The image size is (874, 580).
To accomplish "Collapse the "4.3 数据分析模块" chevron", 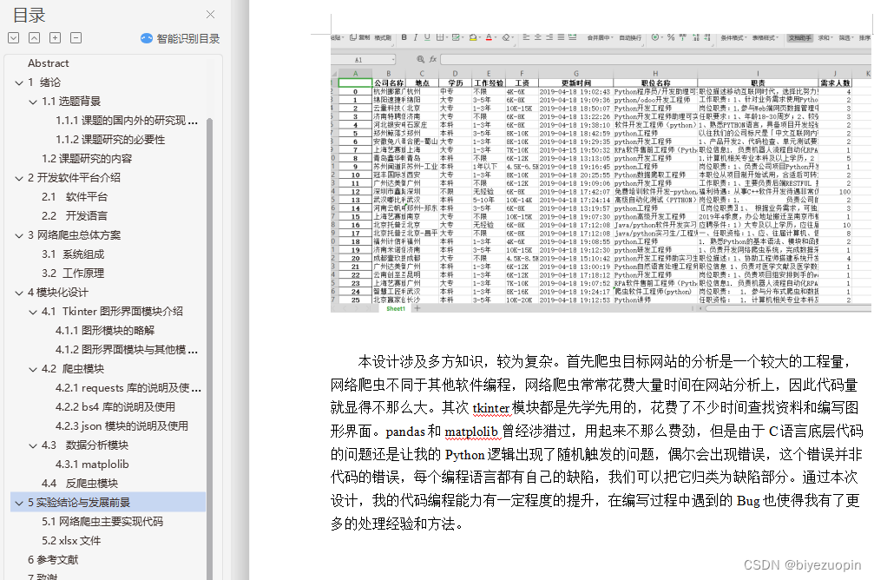I will 33,445.
